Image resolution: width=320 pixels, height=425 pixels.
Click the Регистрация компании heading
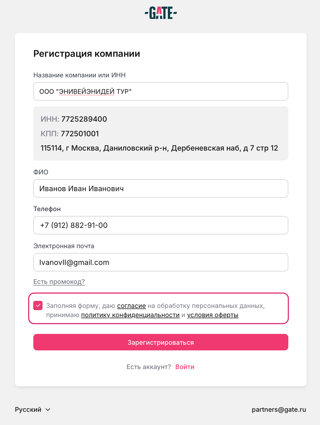(x=87, y=54)
